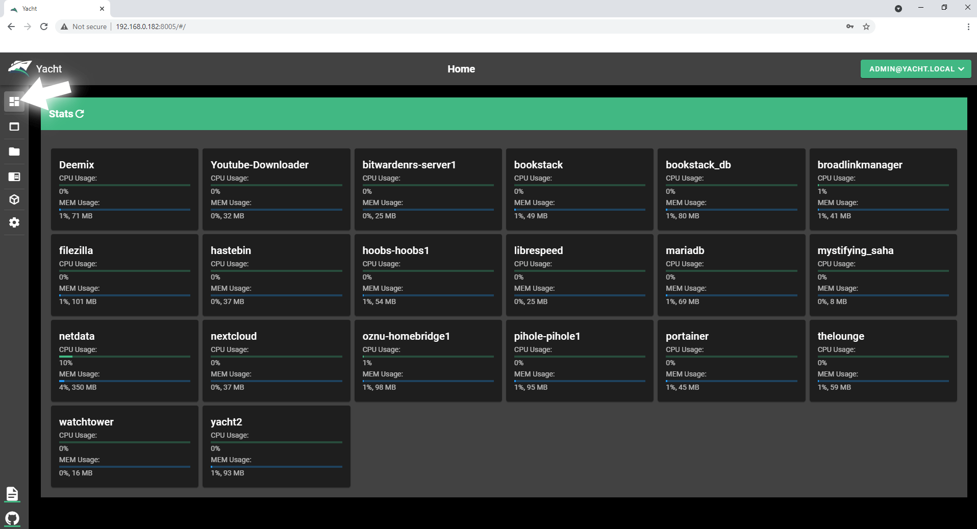Viewport: 977px width, 529px height.
Task: Open the Resources cube icon in sidebar
Action: click(14, 199)
